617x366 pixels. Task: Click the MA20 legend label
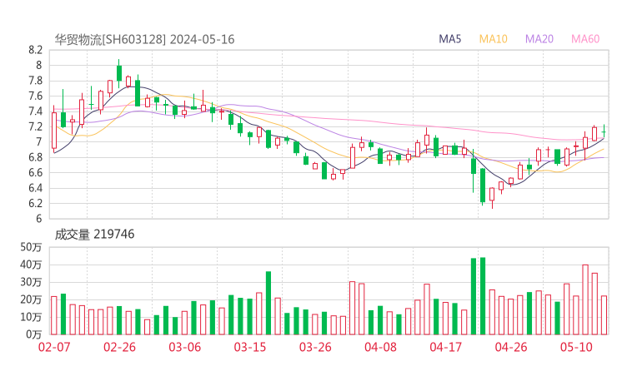point(539,39)
